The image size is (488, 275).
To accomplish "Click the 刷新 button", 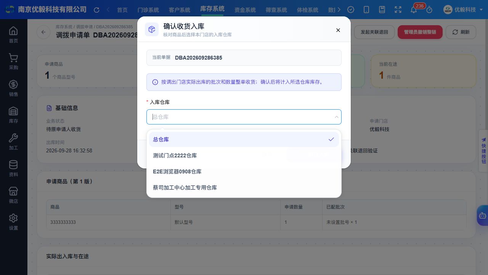I will point(461,32).
